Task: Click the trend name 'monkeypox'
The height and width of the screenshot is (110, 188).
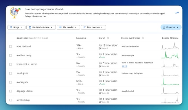Action: 23,82
